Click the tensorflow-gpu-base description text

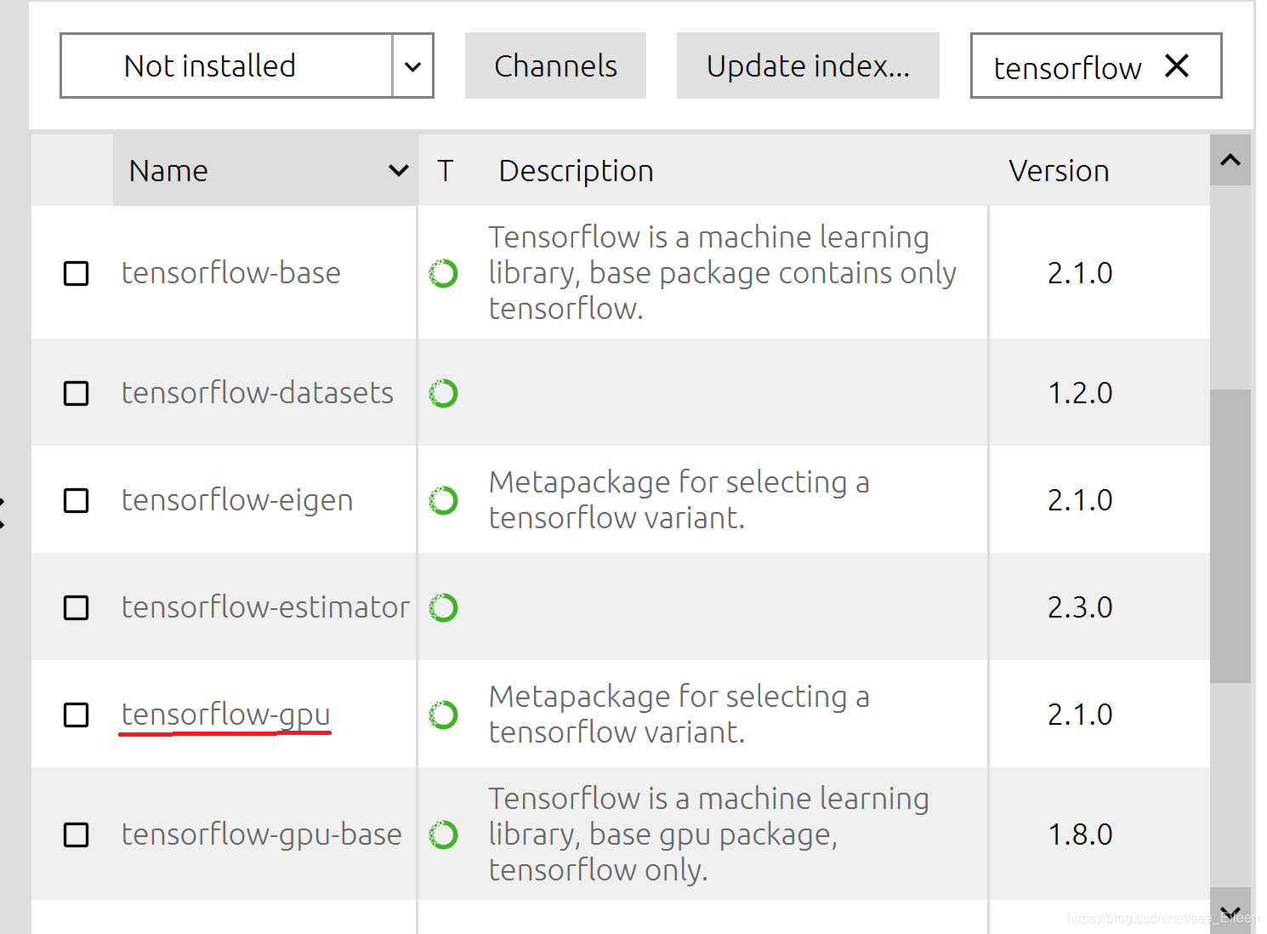click(x=709, y=834)
